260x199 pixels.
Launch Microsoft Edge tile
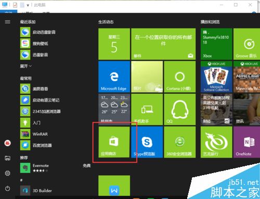(x=114, y=77)
